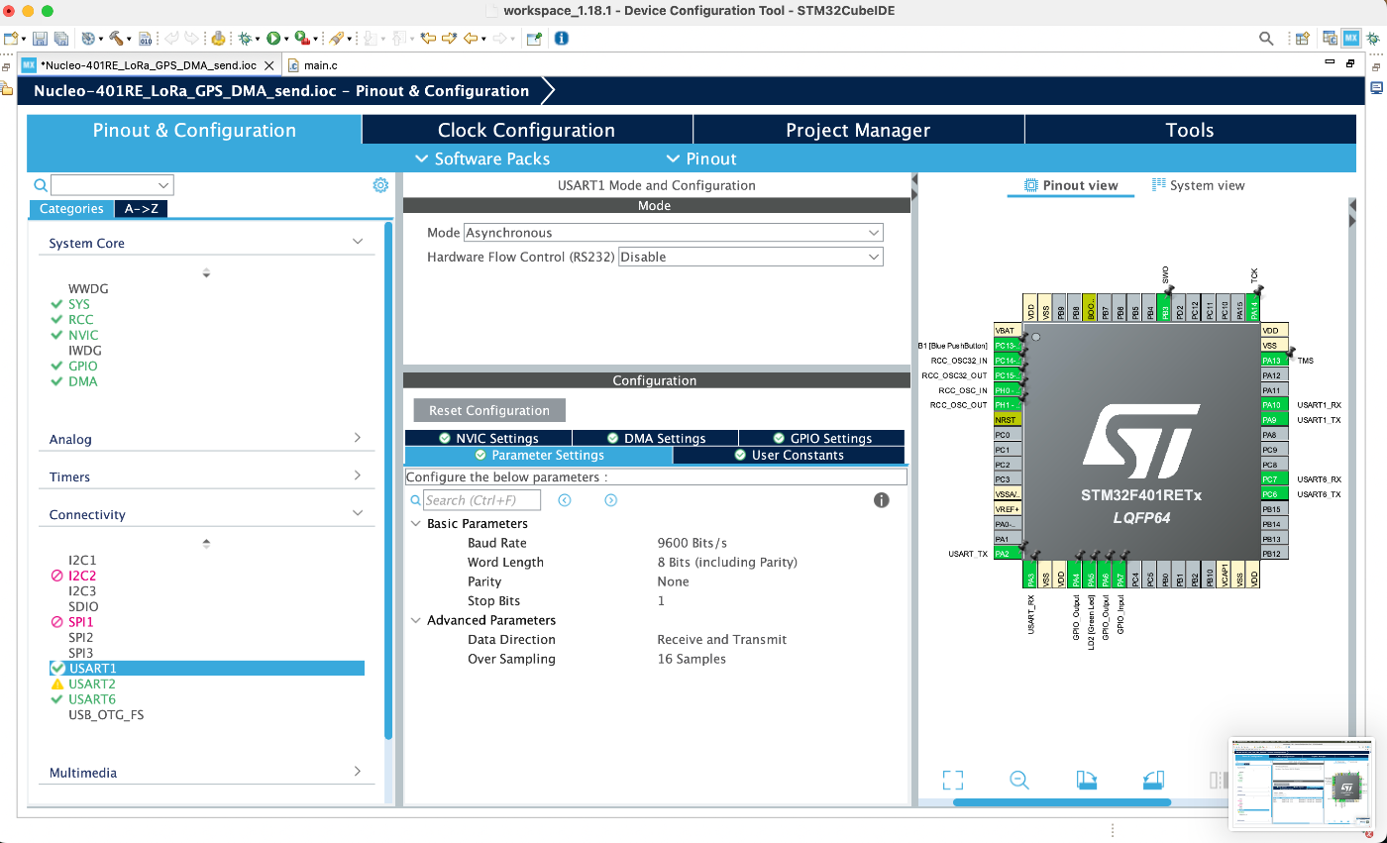Click the blue information icon in toolbar

click(x=562, y=39)
